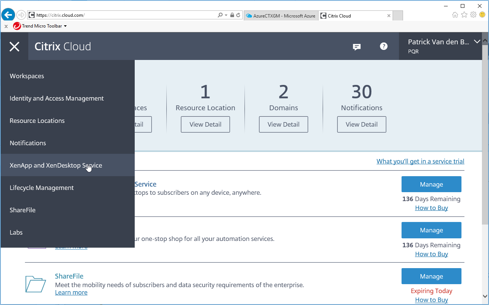
Task: Click the ShareFile folder icon
Action: click(36, 284)
